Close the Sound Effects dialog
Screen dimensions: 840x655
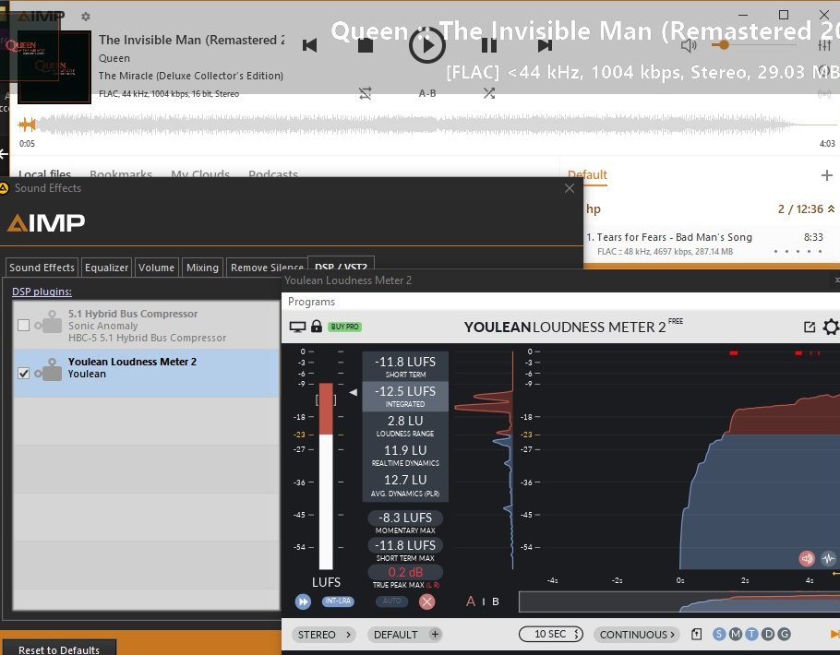(570, 188)
